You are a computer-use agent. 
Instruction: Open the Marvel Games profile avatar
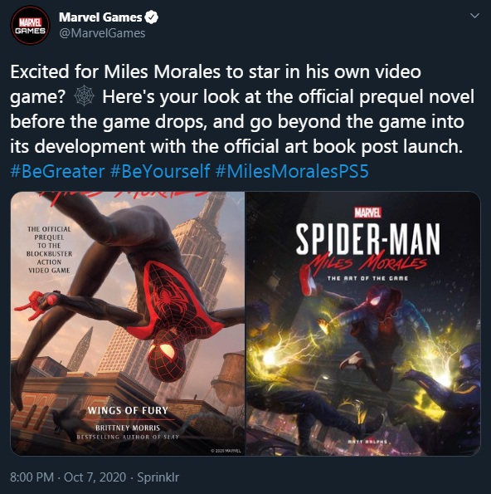click(x=30, y=26)
